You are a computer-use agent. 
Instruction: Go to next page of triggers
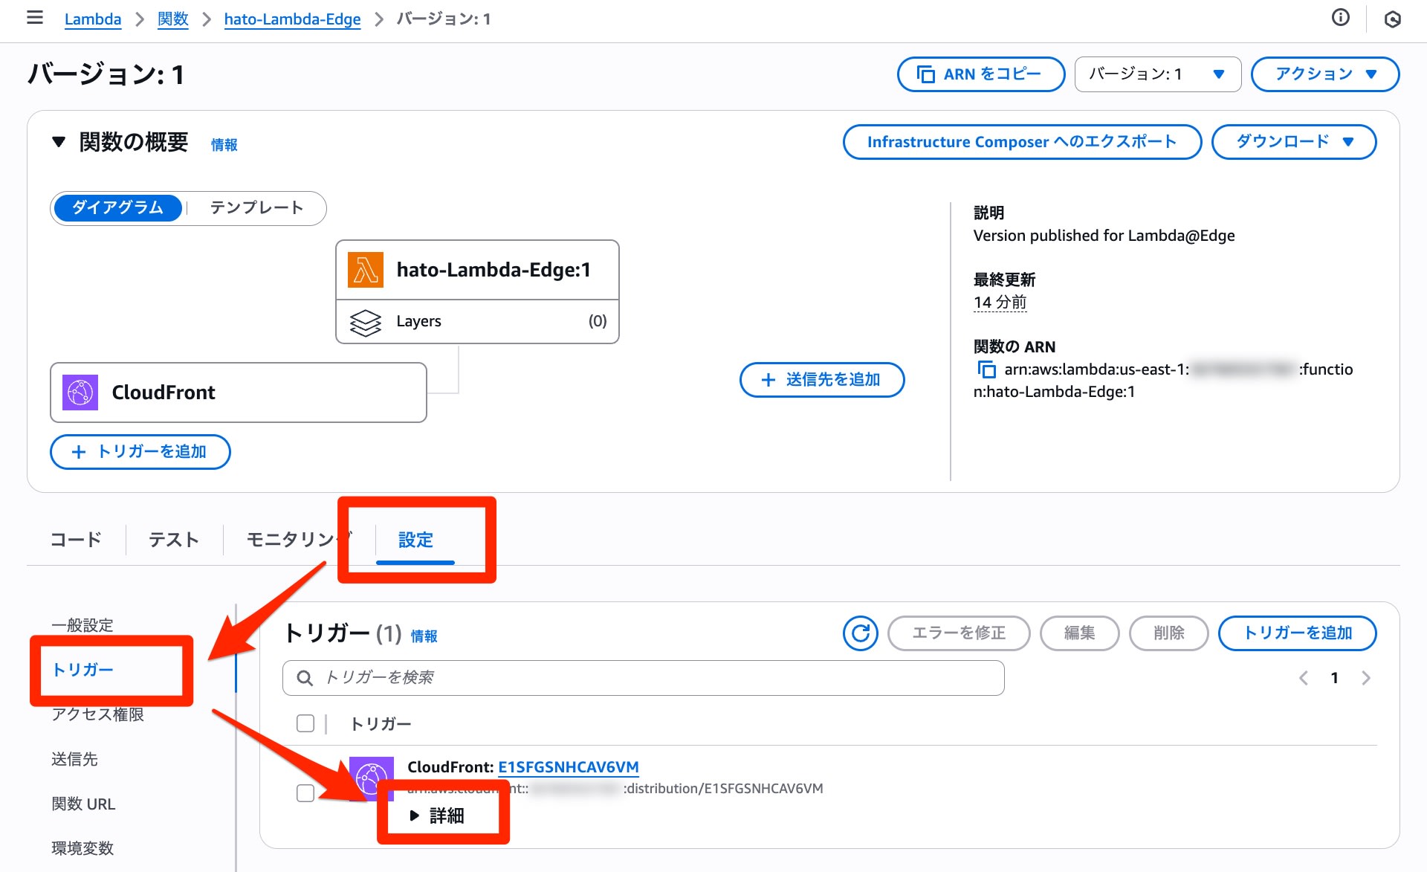point(1366,678)
